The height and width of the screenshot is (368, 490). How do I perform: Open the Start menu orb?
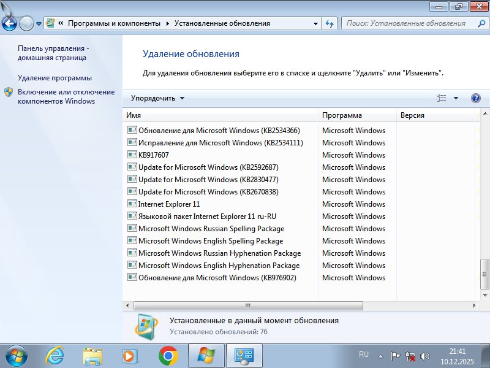(x=15, y=355)
